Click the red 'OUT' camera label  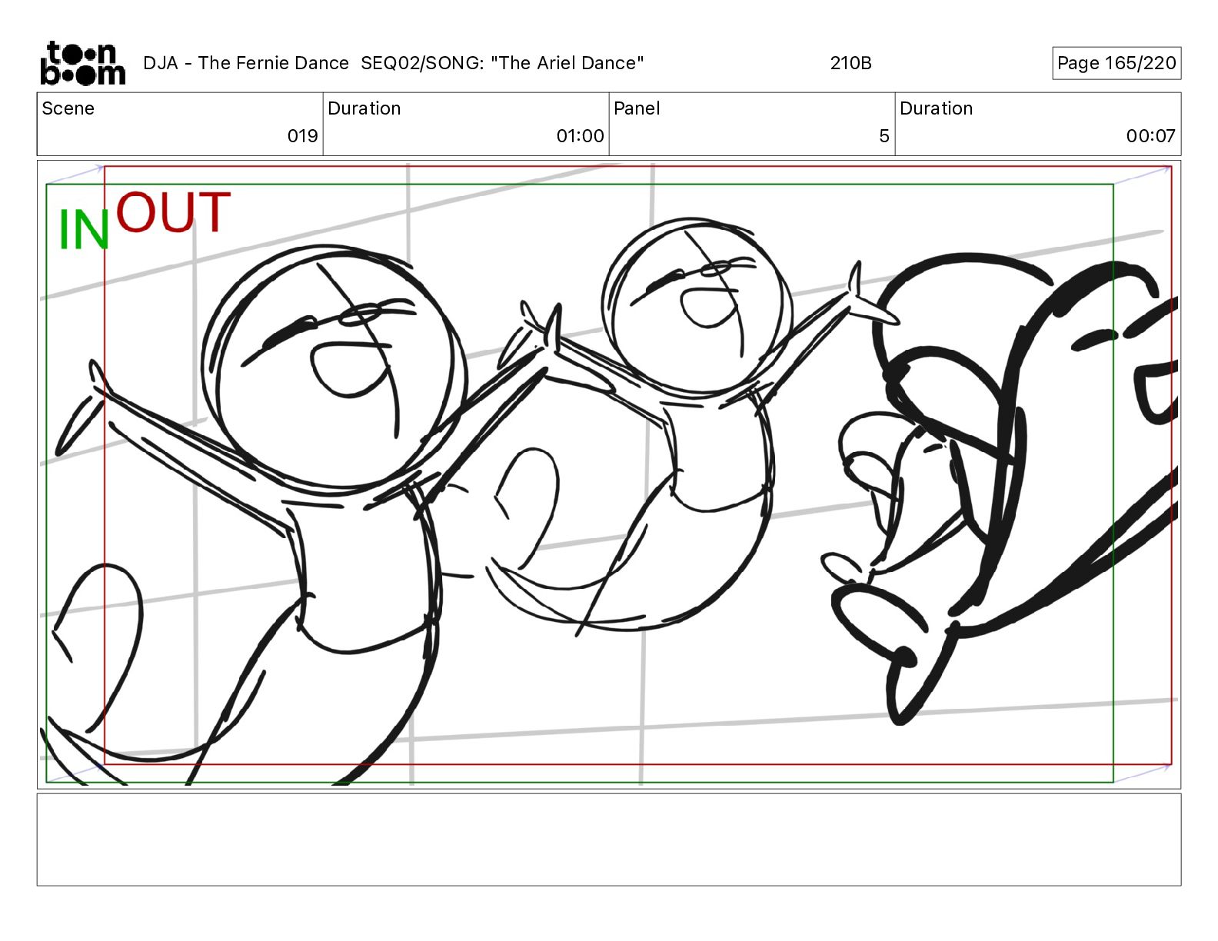173,212
